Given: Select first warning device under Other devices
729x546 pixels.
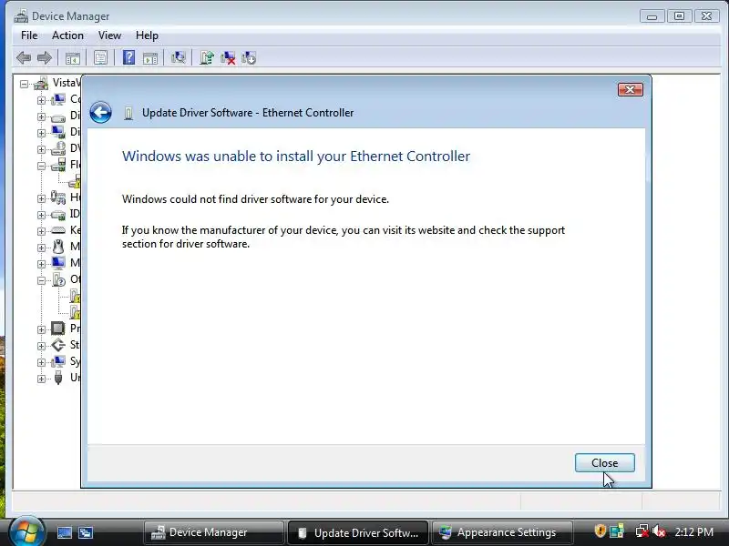Looking at the screenshot, I should (x=75, y=296).
